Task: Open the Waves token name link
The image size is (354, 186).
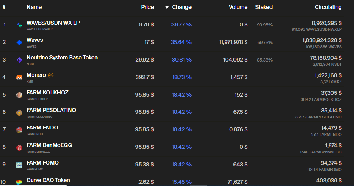Action: tap(35, 40)
